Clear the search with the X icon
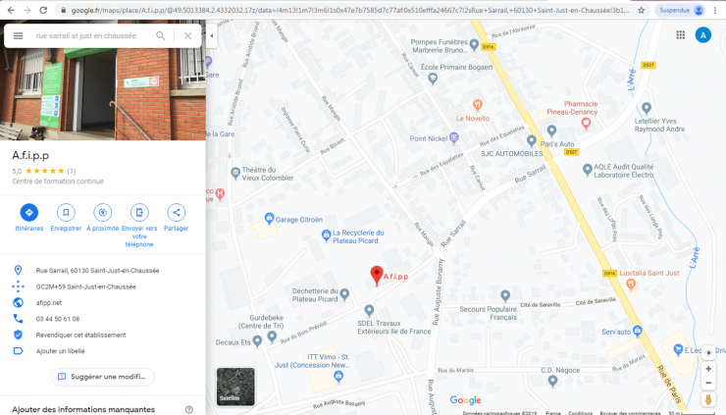The width and height of the screenshot is (726, 415). [188, 35]
